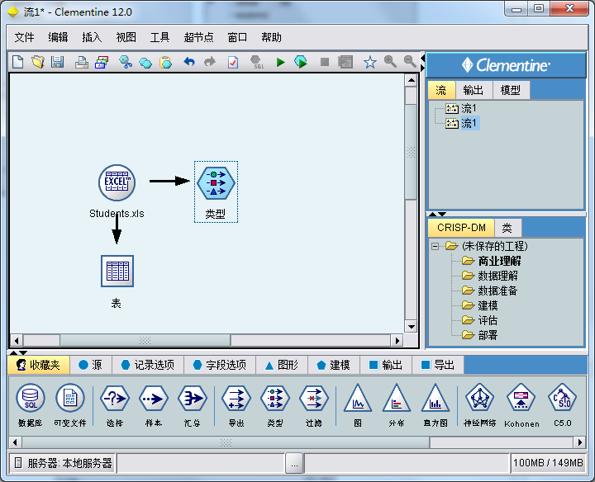Switch to the 输出 manager tab
Screen dimensions: 595x482
click(474, 90)
